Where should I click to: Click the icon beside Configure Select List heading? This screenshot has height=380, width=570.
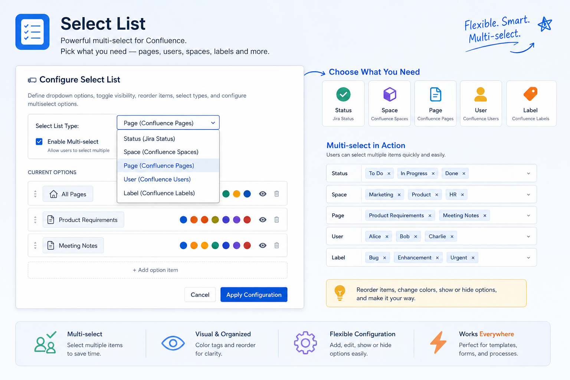(x=32, y=80)
